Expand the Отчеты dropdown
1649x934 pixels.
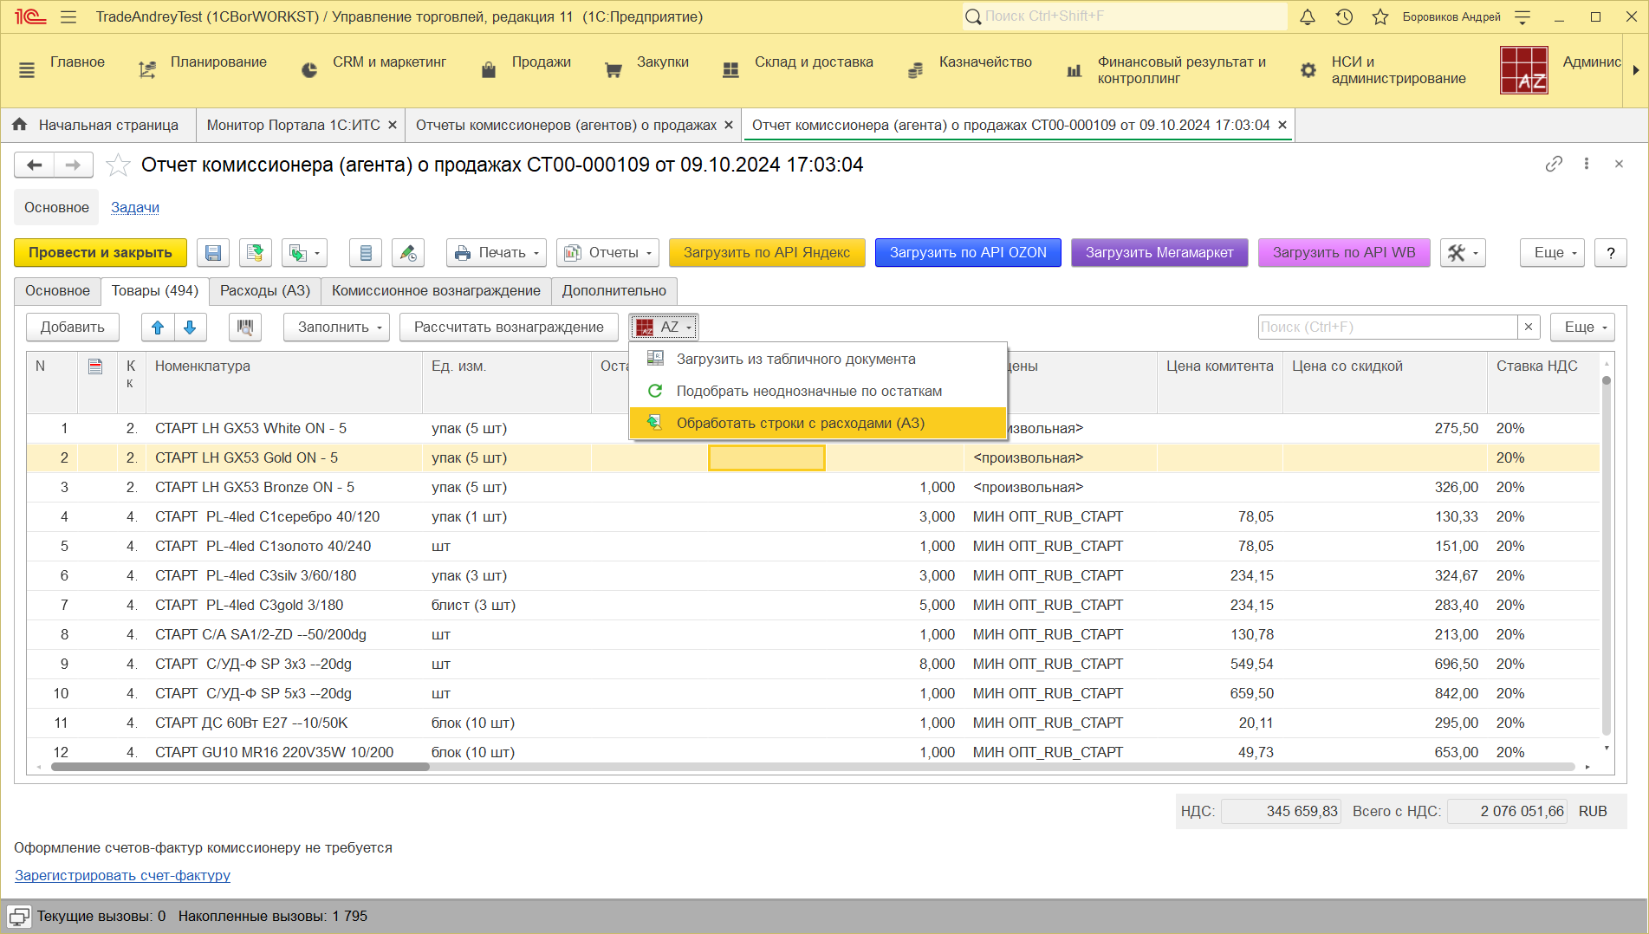pos(607,253)
